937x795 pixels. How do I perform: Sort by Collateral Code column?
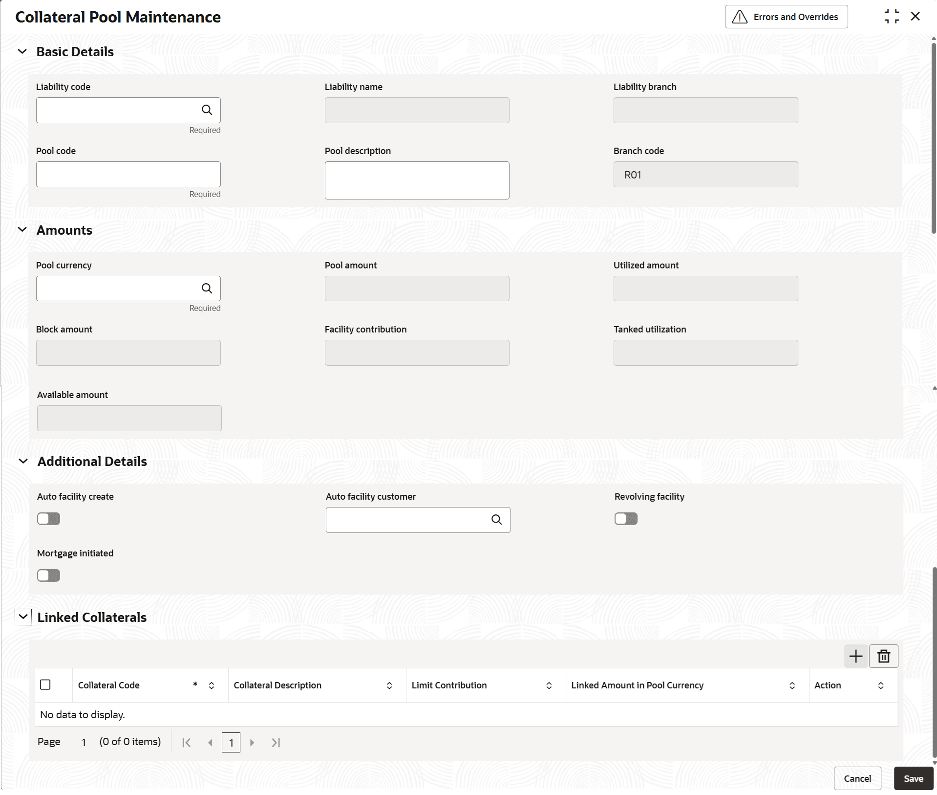click(x=212, y=685)
